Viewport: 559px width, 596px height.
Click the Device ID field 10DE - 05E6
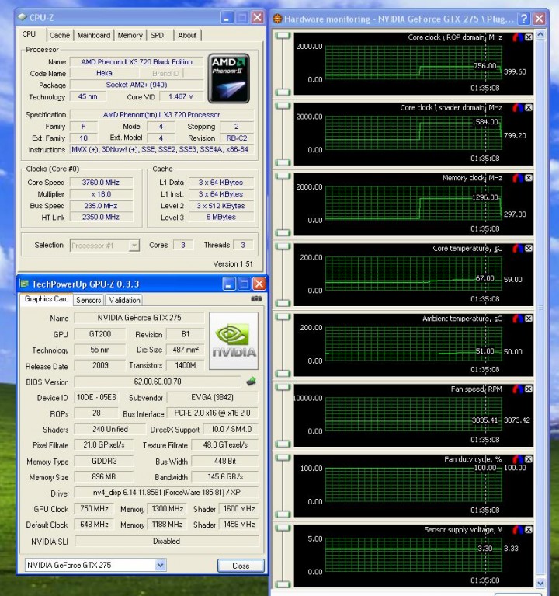(96, 397)
